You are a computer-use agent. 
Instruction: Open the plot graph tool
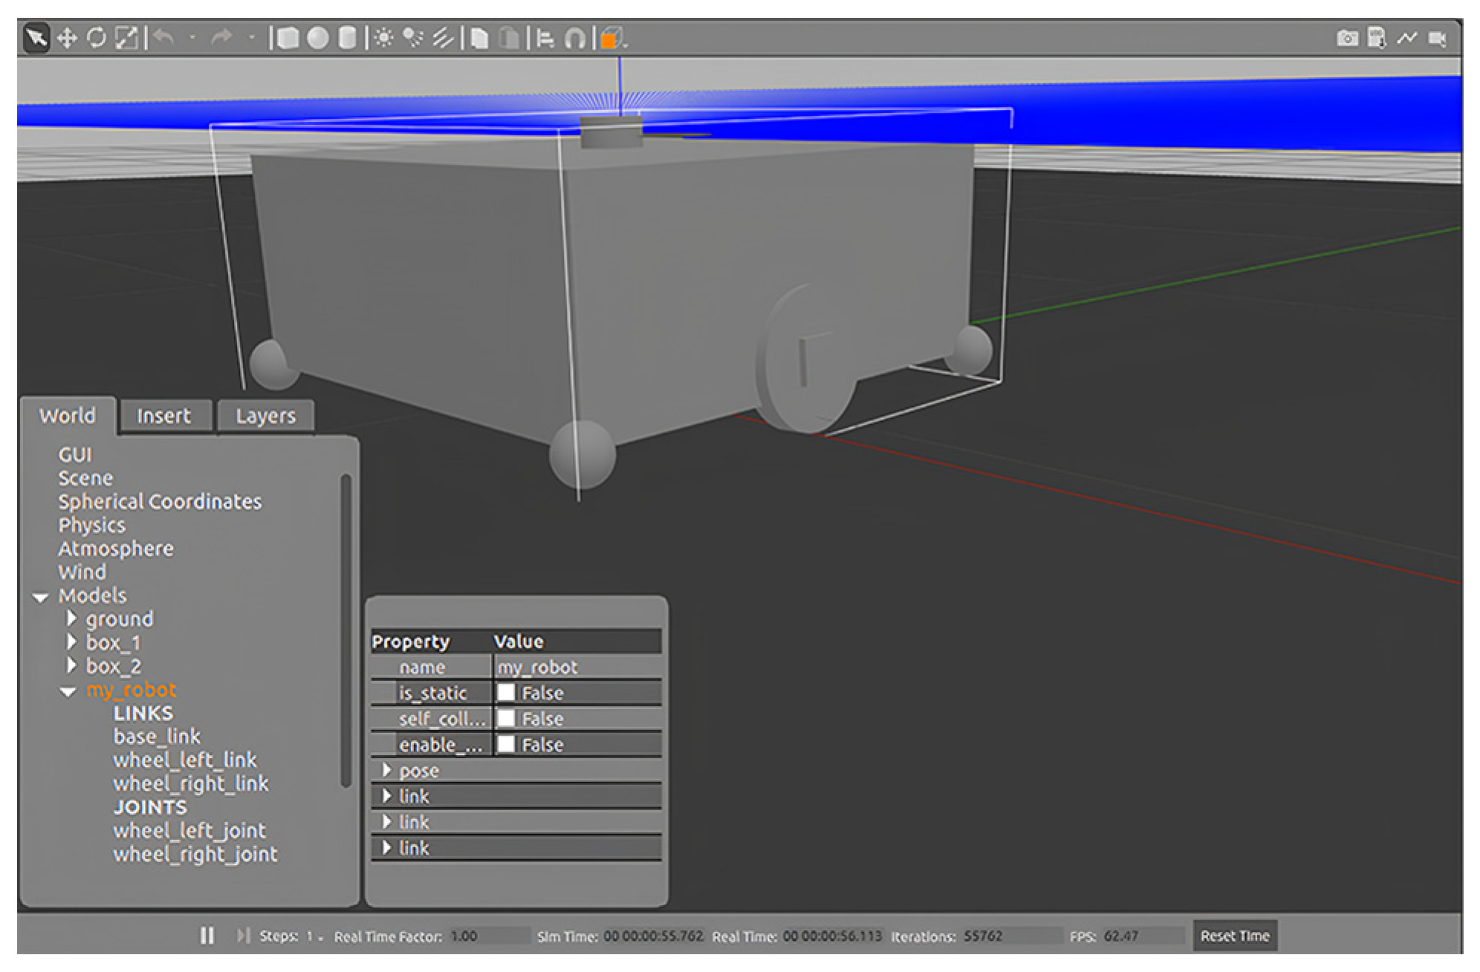[1406, 38]
